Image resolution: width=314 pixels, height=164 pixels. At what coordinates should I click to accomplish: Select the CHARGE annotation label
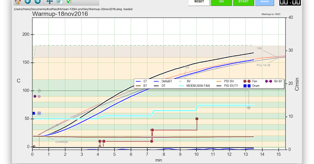pyautogui.click(x=62, y=142)
